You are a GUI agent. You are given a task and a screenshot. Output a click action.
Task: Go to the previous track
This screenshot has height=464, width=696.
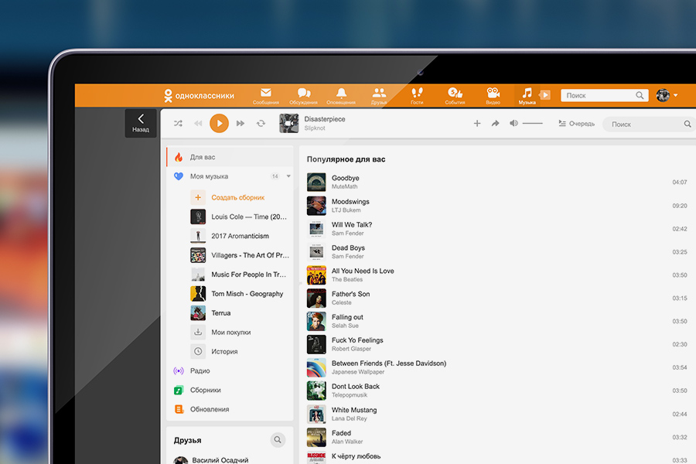(x=198, y=124)
